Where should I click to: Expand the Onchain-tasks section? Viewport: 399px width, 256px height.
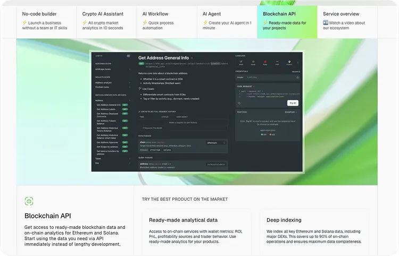coord(113,87)
